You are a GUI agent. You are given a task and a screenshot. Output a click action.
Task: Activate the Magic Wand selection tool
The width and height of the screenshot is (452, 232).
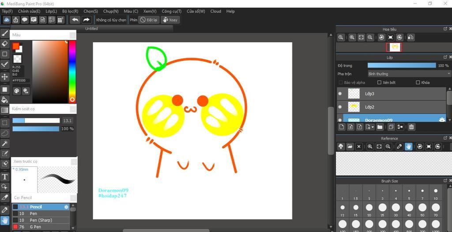pyautogui.click(x=5, y=143)
